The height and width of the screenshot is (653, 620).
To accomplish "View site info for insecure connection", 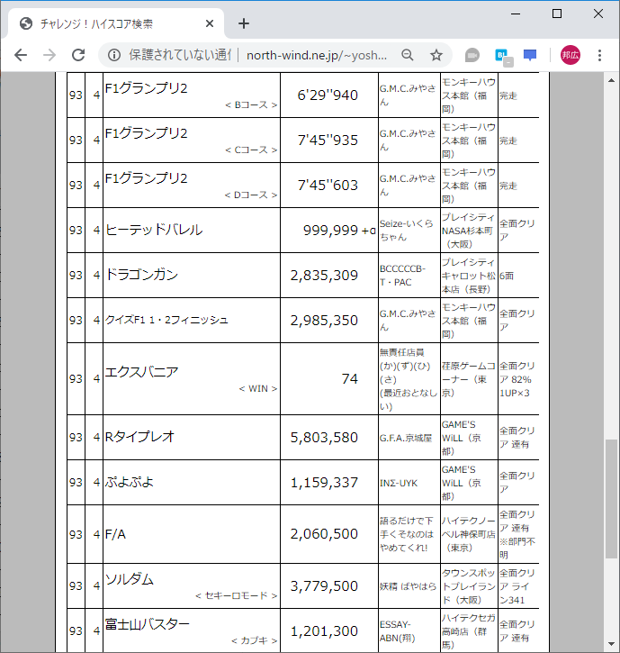I will [x=114, y=55].
